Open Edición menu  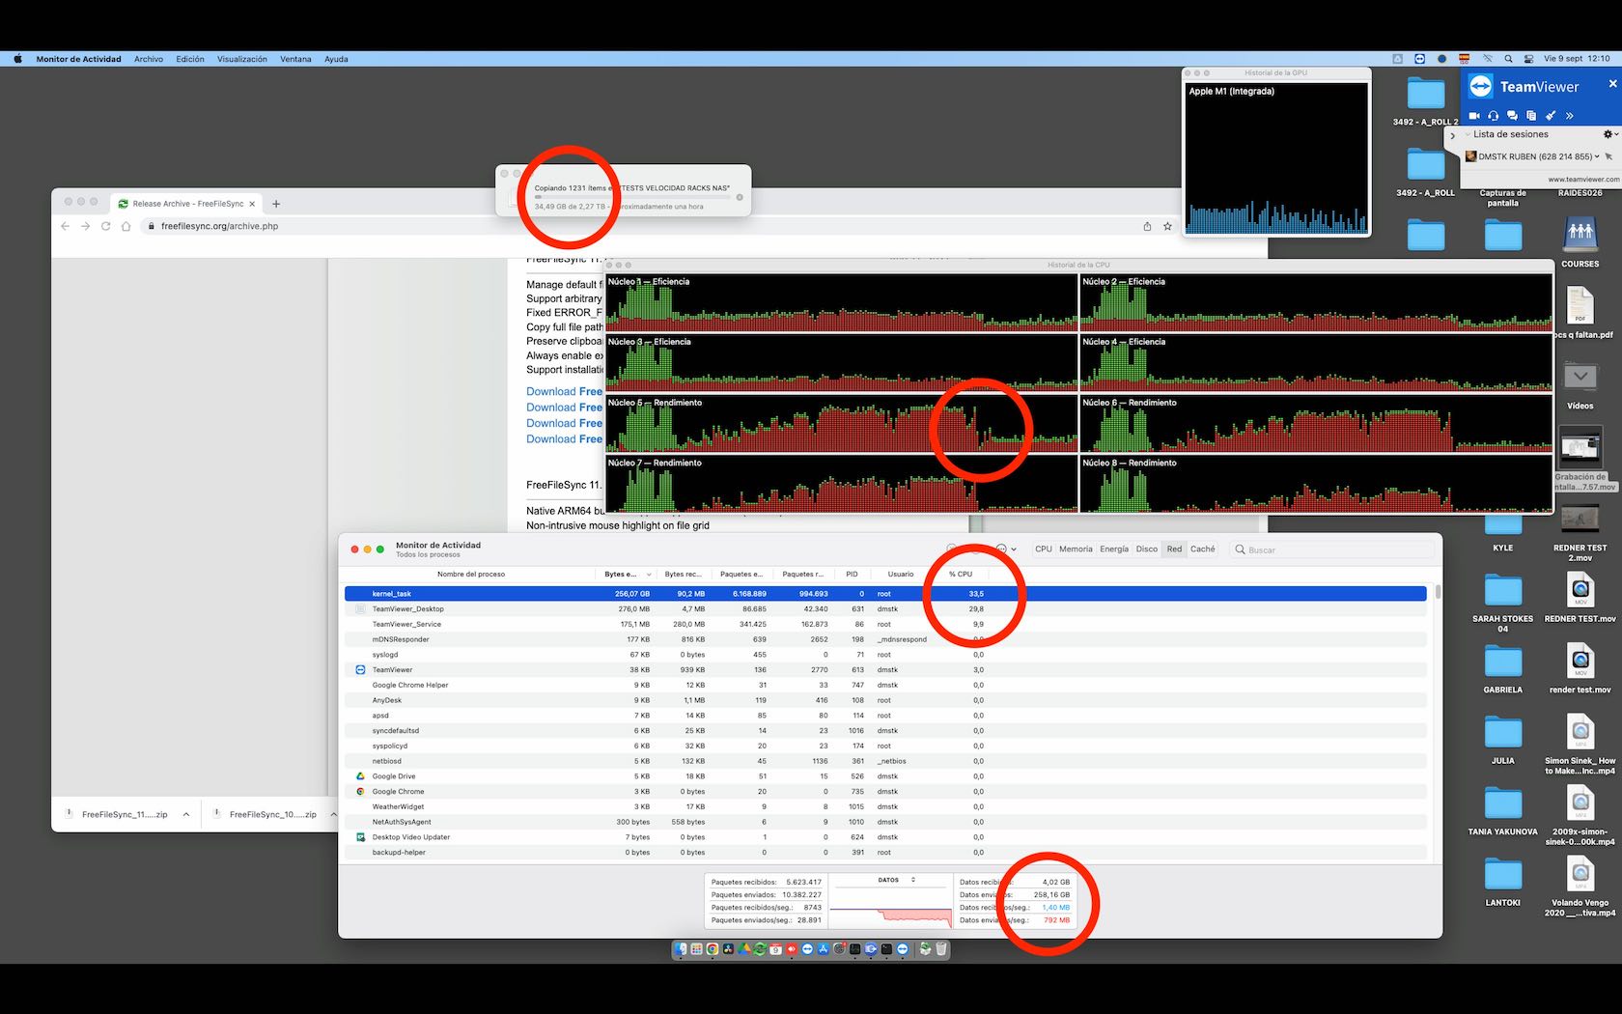click(x=190, y=59)
